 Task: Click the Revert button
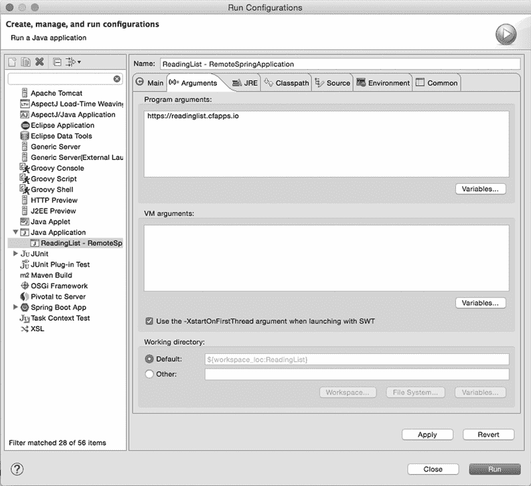coord(488,435)
